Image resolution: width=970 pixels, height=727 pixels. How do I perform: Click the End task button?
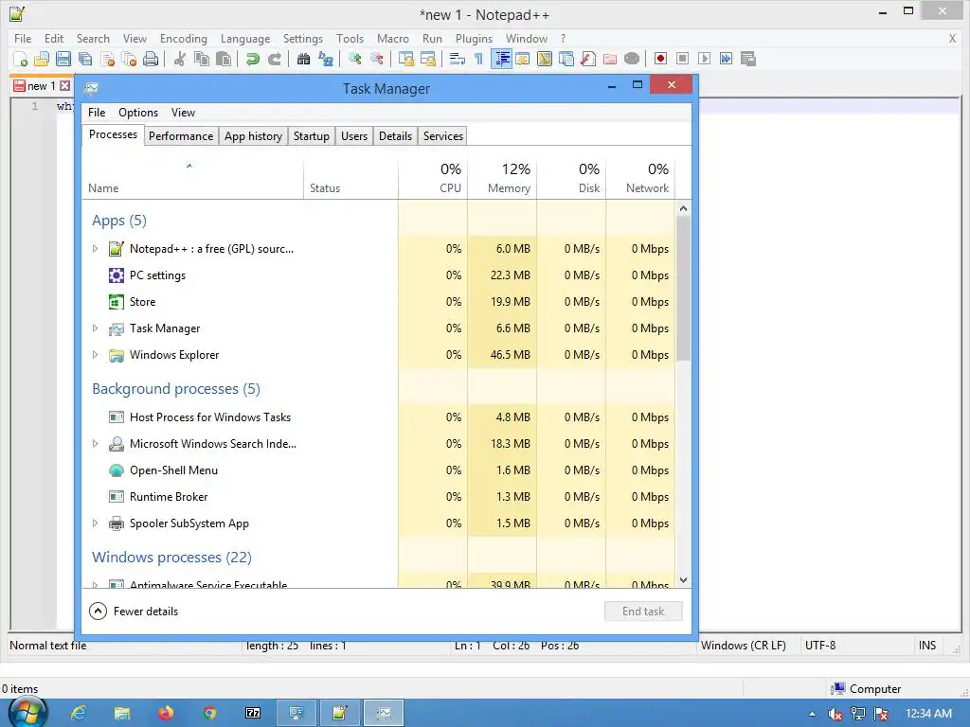(x=643, y=612)
